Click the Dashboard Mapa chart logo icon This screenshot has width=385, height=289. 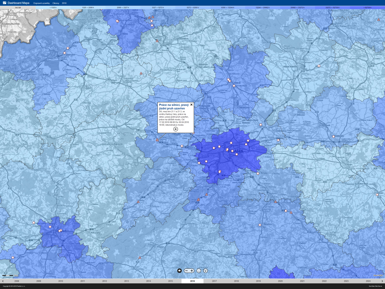4,3
